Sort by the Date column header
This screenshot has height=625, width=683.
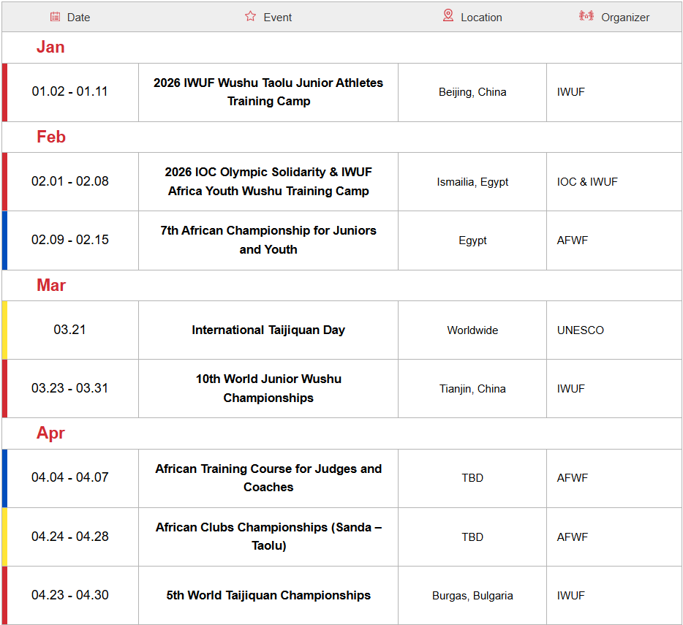tap(78, 18)
